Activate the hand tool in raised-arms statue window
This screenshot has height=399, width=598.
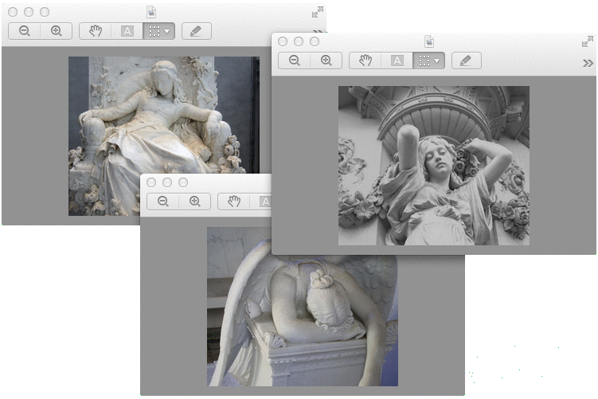click(x=365, y=61)
